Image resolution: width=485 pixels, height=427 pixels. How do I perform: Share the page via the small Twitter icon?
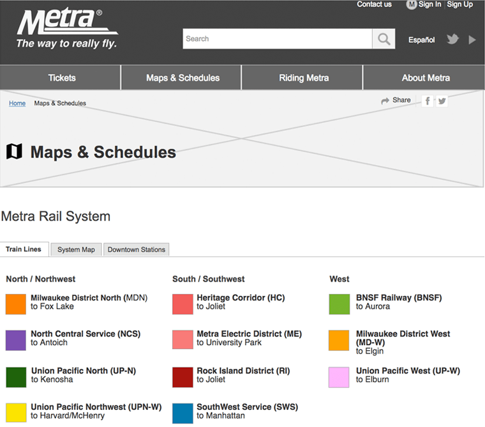[442, 101]
